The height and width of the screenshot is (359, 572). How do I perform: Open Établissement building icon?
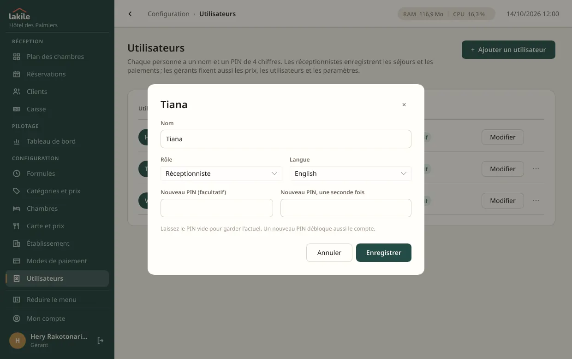pyautogui.click(x=17, y=243)
